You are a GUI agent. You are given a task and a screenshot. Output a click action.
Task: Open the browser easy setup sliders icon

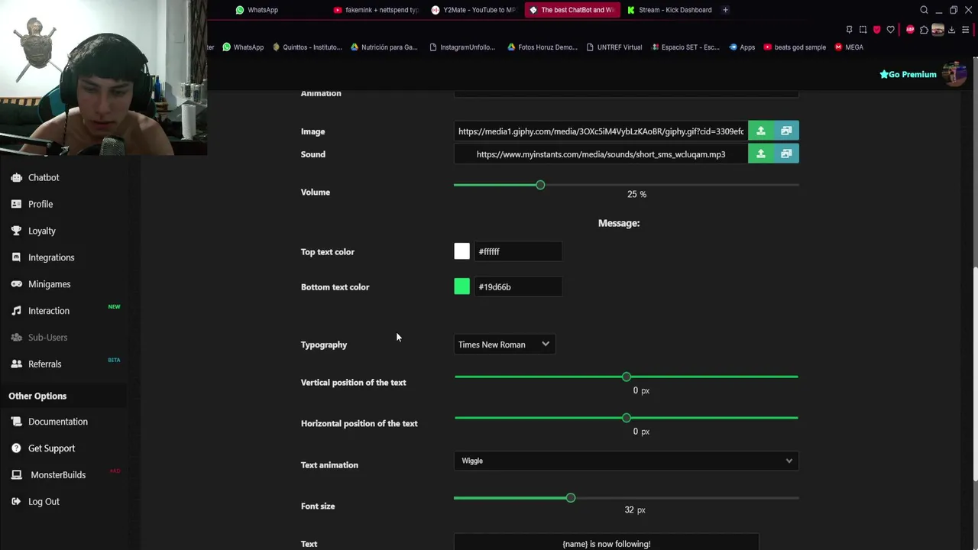[x=966, y=30]
